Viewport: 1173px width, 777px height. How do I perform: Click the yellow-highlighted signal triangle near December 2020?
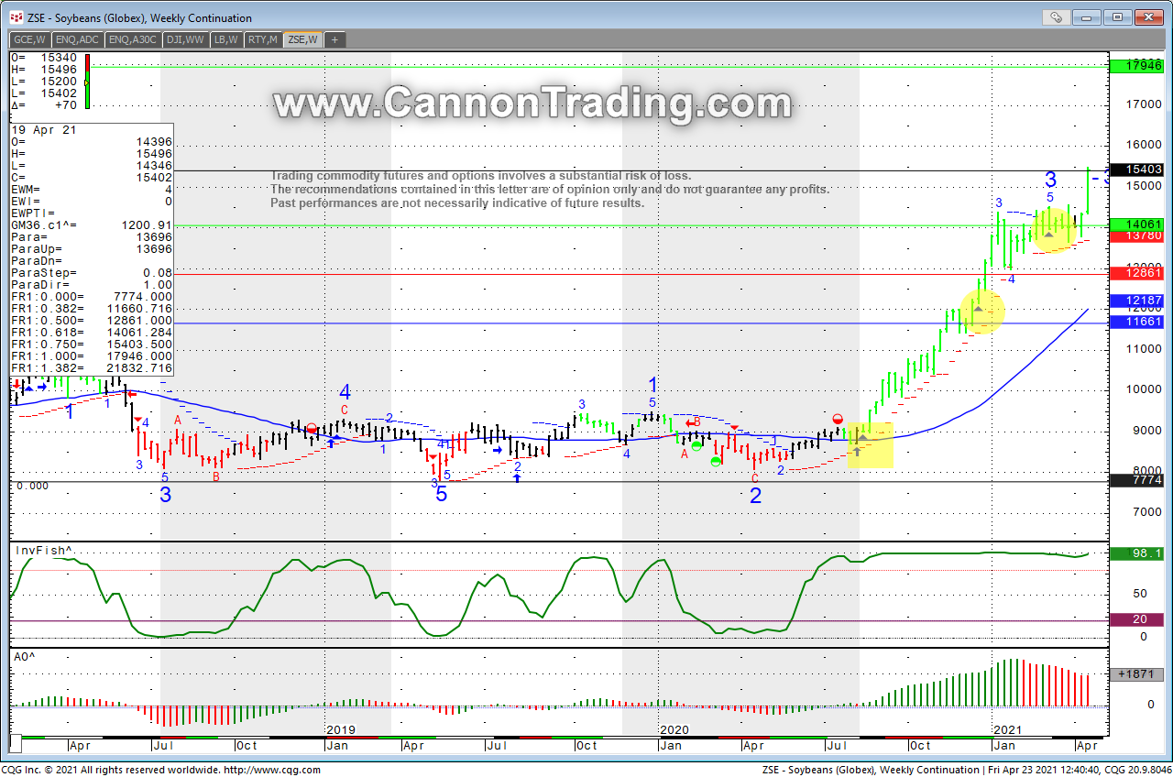pyautogui.click(x=979, y=311)
